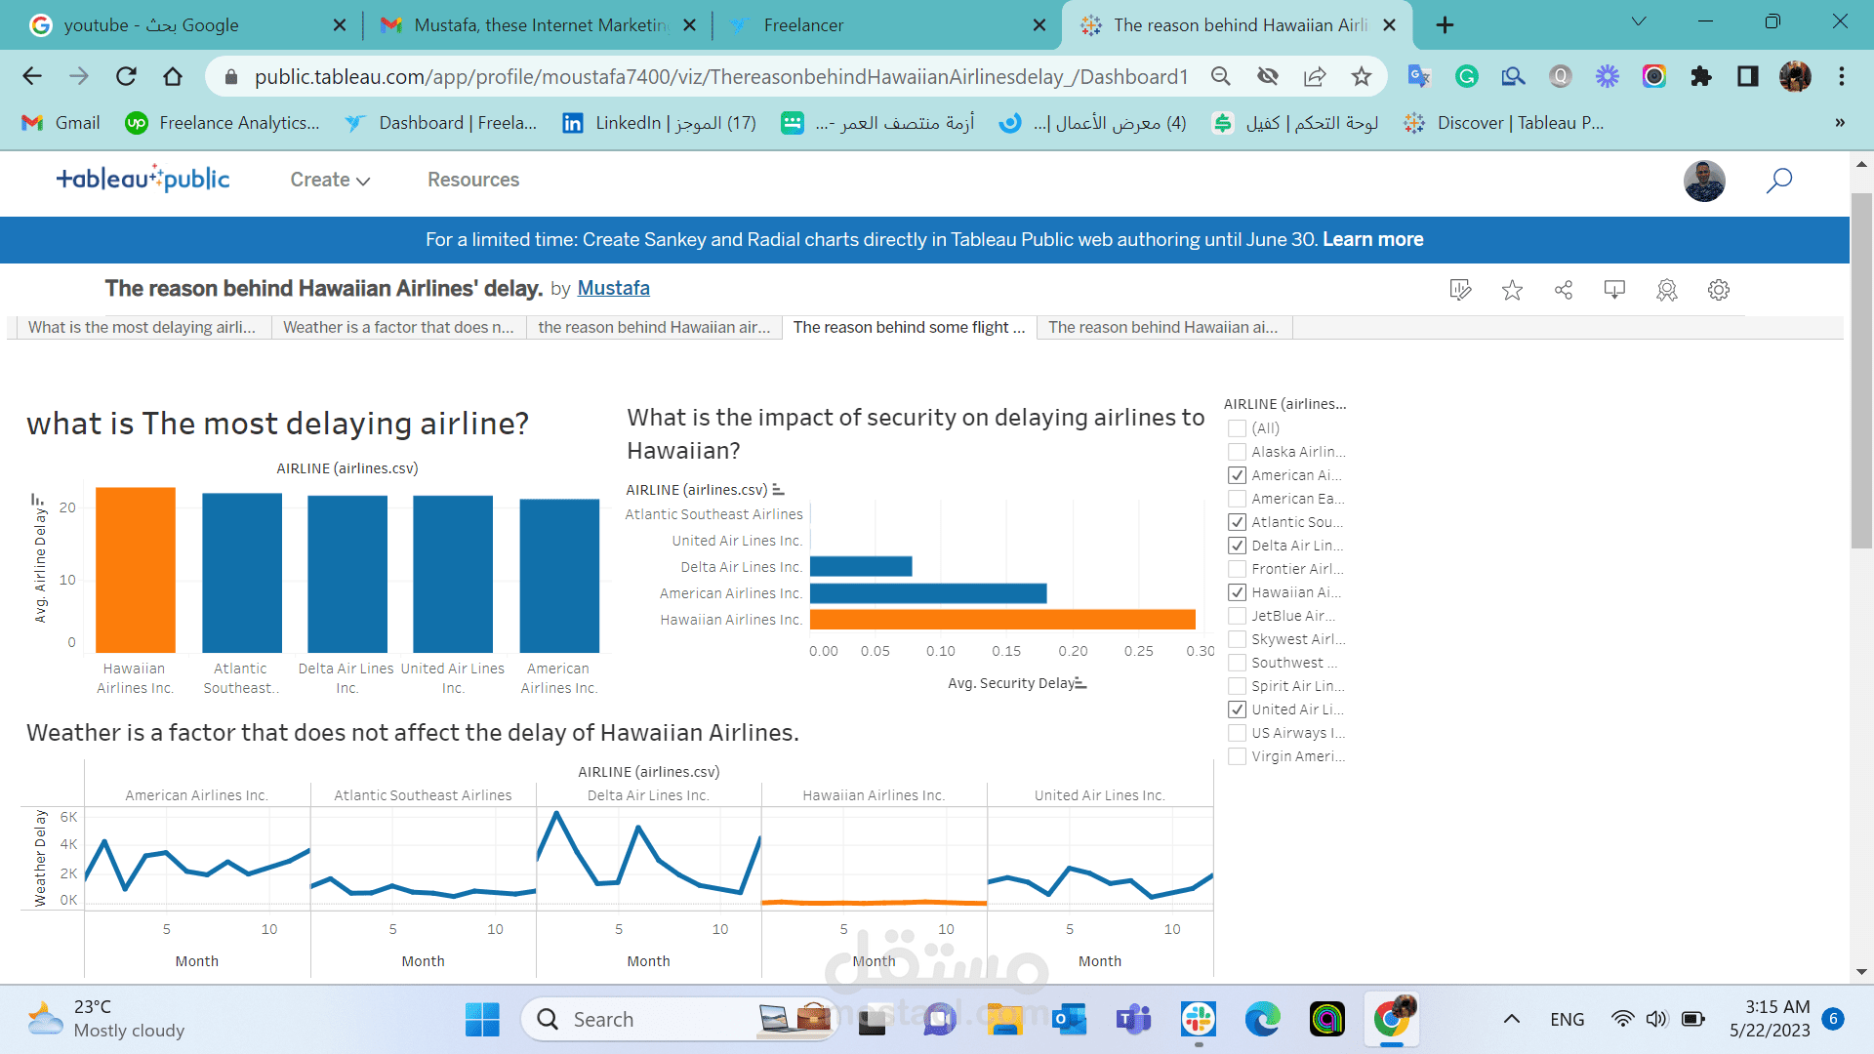This screenshot has width=1874, height=1054.
Task: Share the dashboard via the share icon
Action: (1564, 290)
